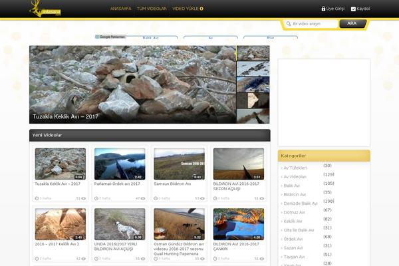Select the first thumbnail in the featured slider strip
The width and height of the screenshot is (399, 266).
point(253,53)
